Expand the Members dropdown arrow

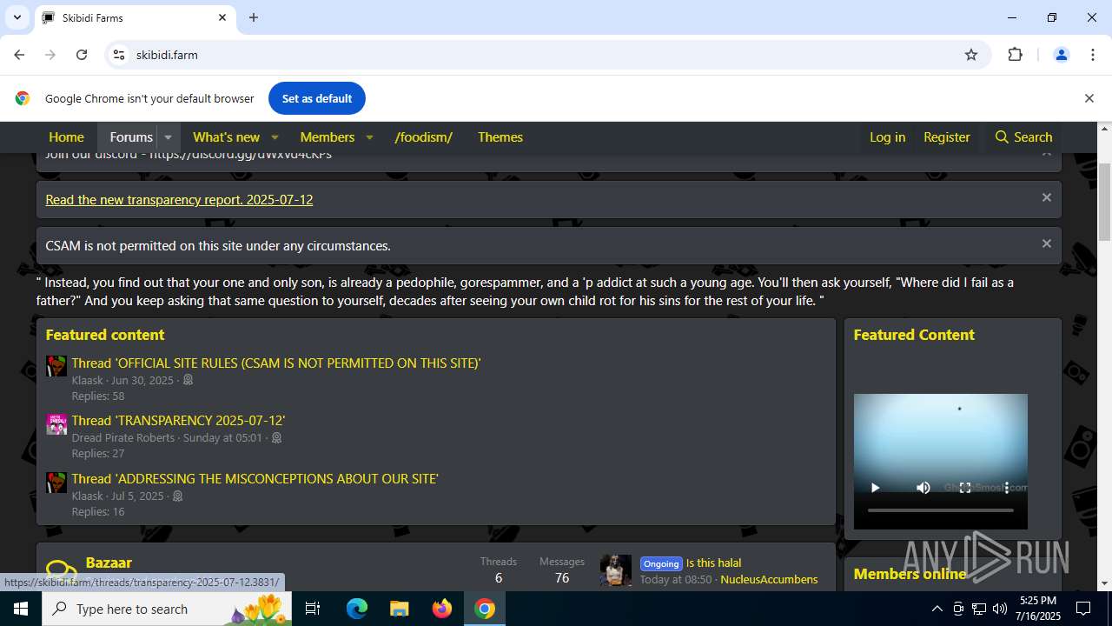click(369, 137)
